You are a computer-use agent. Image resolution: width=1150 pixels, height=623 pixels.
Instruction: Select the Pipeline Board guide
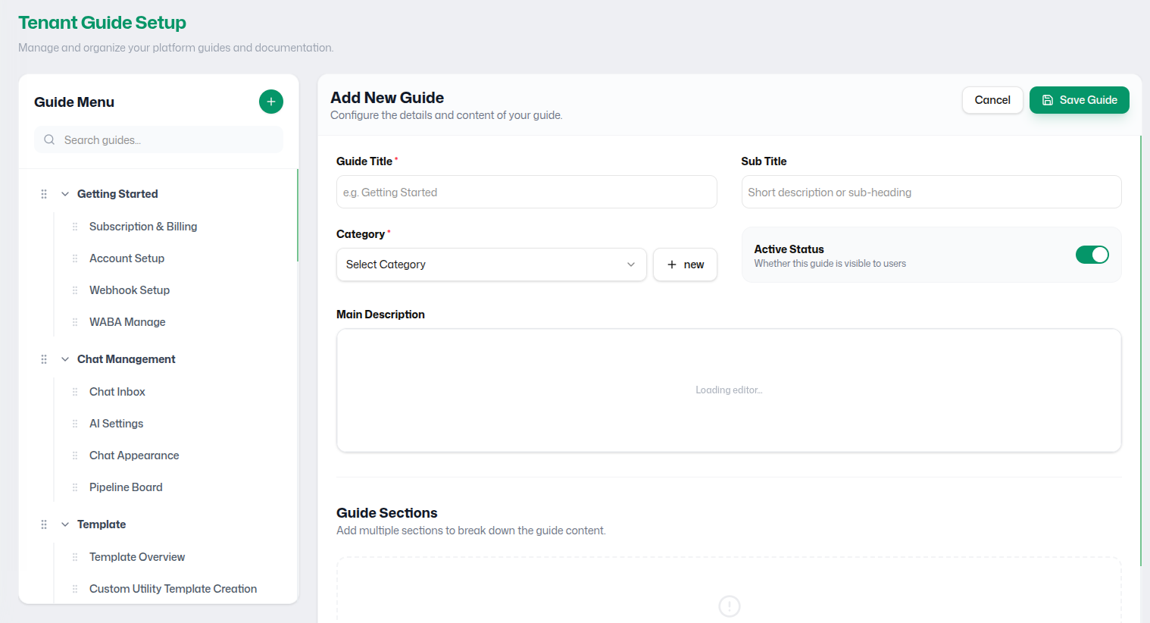[x=126, y=487]
